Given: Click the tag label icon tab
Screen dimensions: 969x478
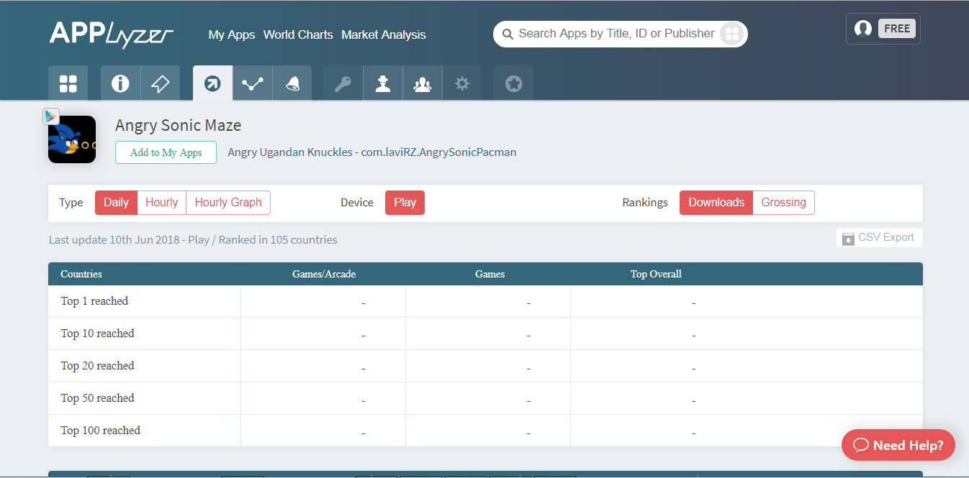Looking at the screenshot, I should (x=160, y=83).
